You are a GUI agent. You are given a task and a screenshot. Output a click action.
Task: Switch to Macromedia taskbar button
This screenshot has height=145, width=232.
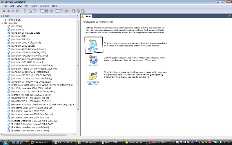pos(135,142)
